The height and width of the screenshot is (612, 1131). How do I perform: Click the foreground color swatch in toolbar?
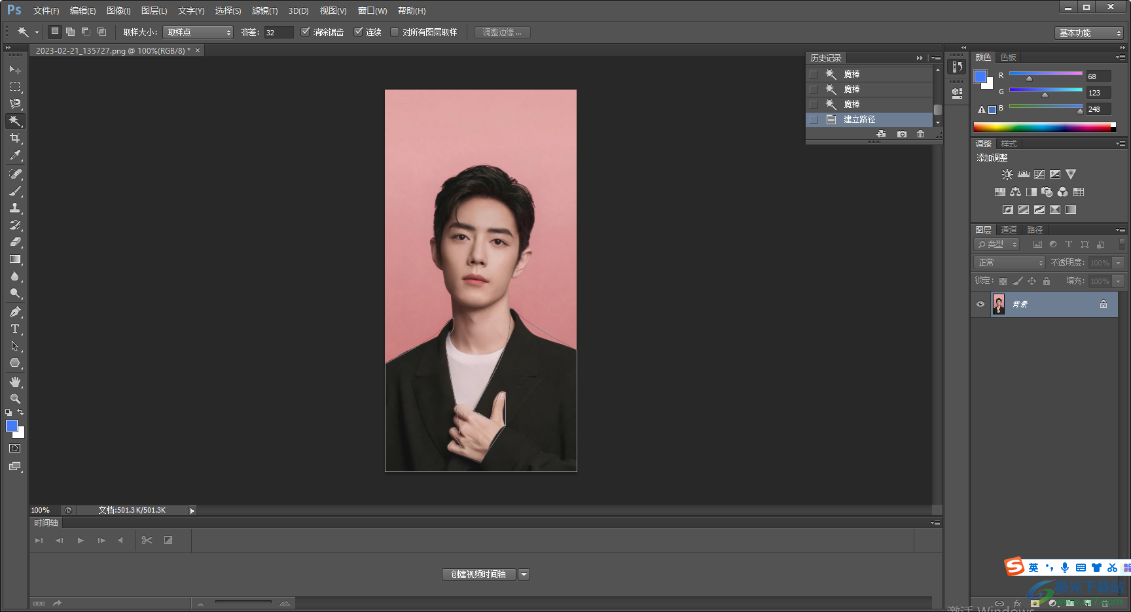coord(11,426)
